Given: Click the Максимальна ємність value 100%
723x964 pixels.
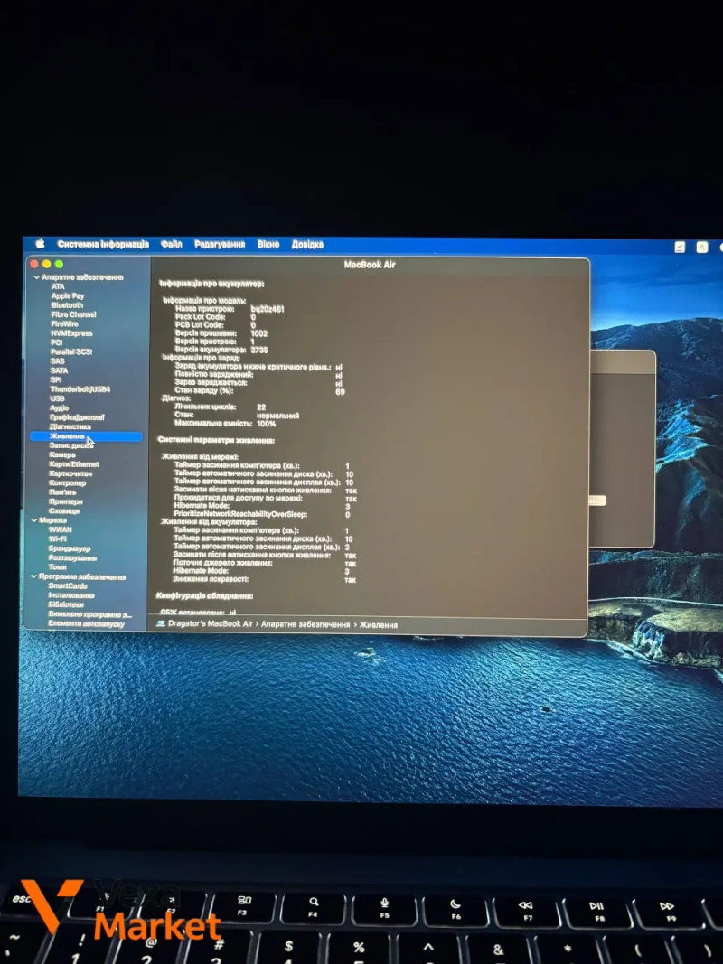Looking at the screenshot, I should click(267, 424).
